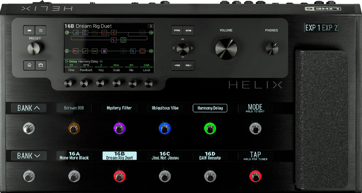Select the orange cube block on path 2
Screen dimensions: 362x193
(x=142, y=51)
